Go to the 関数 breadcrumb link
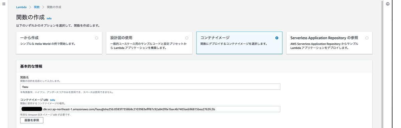The width and height of the screenshot is (401, 128). coord(37,7)
